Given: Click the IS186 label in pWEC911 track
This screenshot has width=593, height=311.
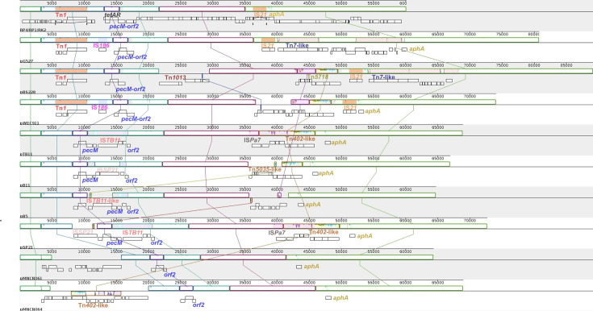Looking at the screenshot, I should (x=99, y=108).
